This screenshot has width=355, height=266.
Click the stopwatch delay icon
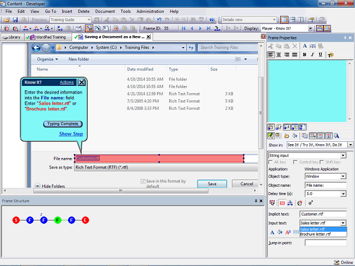pyautogui.click(x=300, y=203)
